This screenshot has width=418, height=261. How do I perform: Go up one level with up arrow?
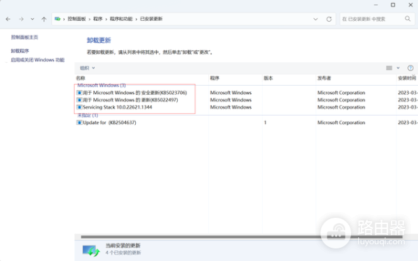point(44,19)
